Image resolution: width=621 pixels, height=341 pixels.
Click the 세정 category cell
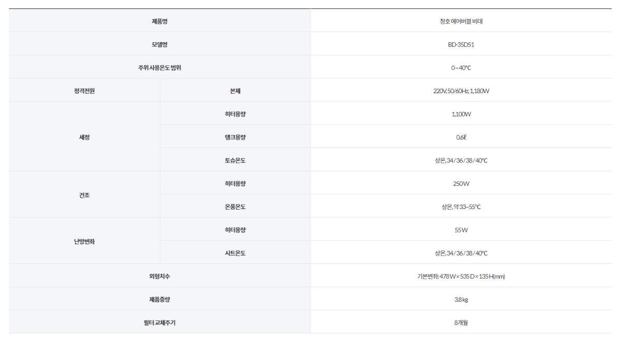coord(84,137)
